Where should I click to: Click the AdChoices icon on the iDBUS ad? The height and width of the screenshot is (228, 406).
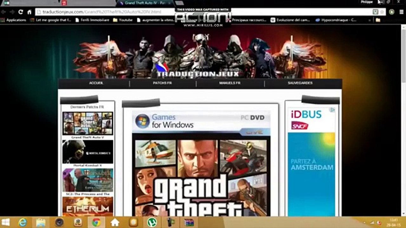[x=332, y=110]
